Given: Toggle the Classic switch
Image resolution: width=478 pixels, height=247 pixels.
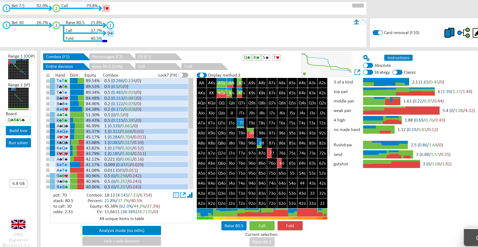Looking at the screenshot, I should (397, 72).
